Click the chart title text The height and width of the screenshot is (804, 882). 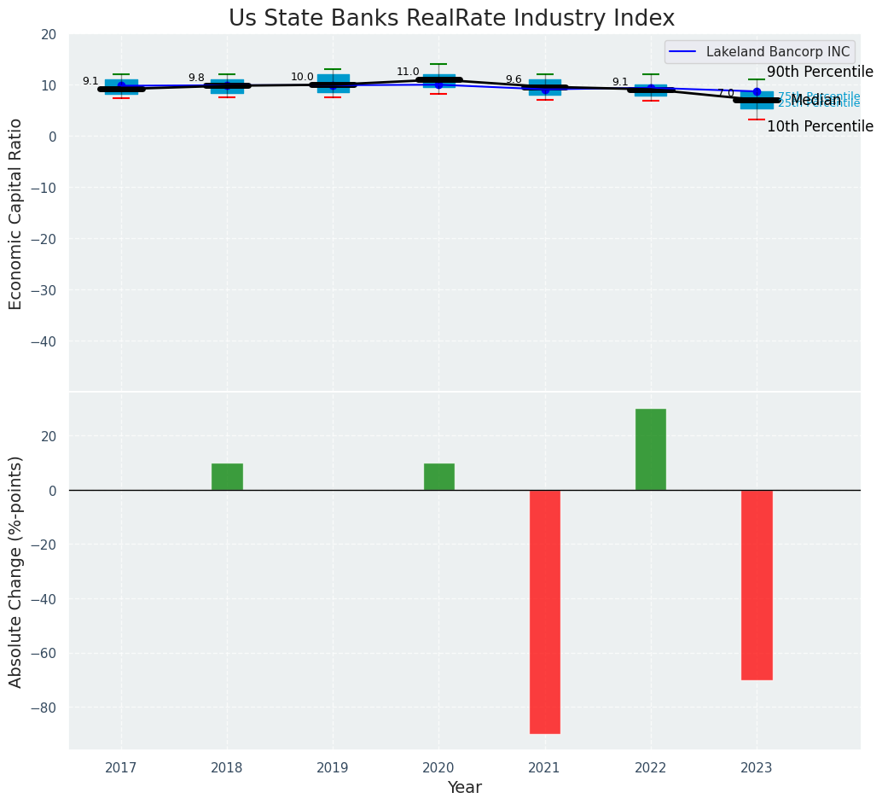click(x=451, y=19)
